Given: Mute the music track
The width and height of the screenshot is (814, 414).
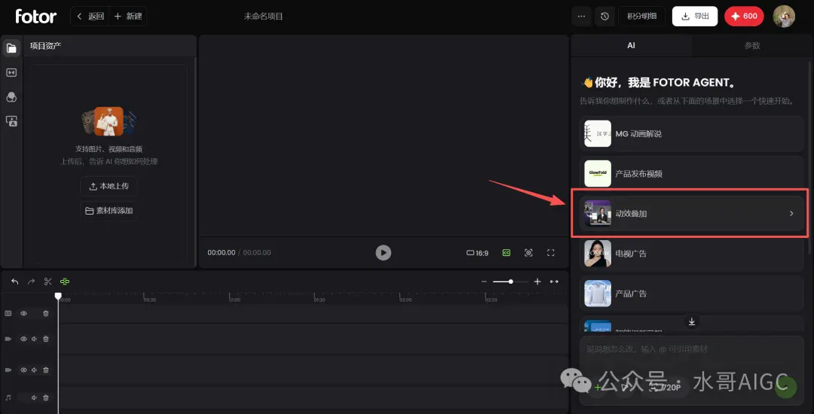Looking at the screenshot, I should click(x=34, y=397).
